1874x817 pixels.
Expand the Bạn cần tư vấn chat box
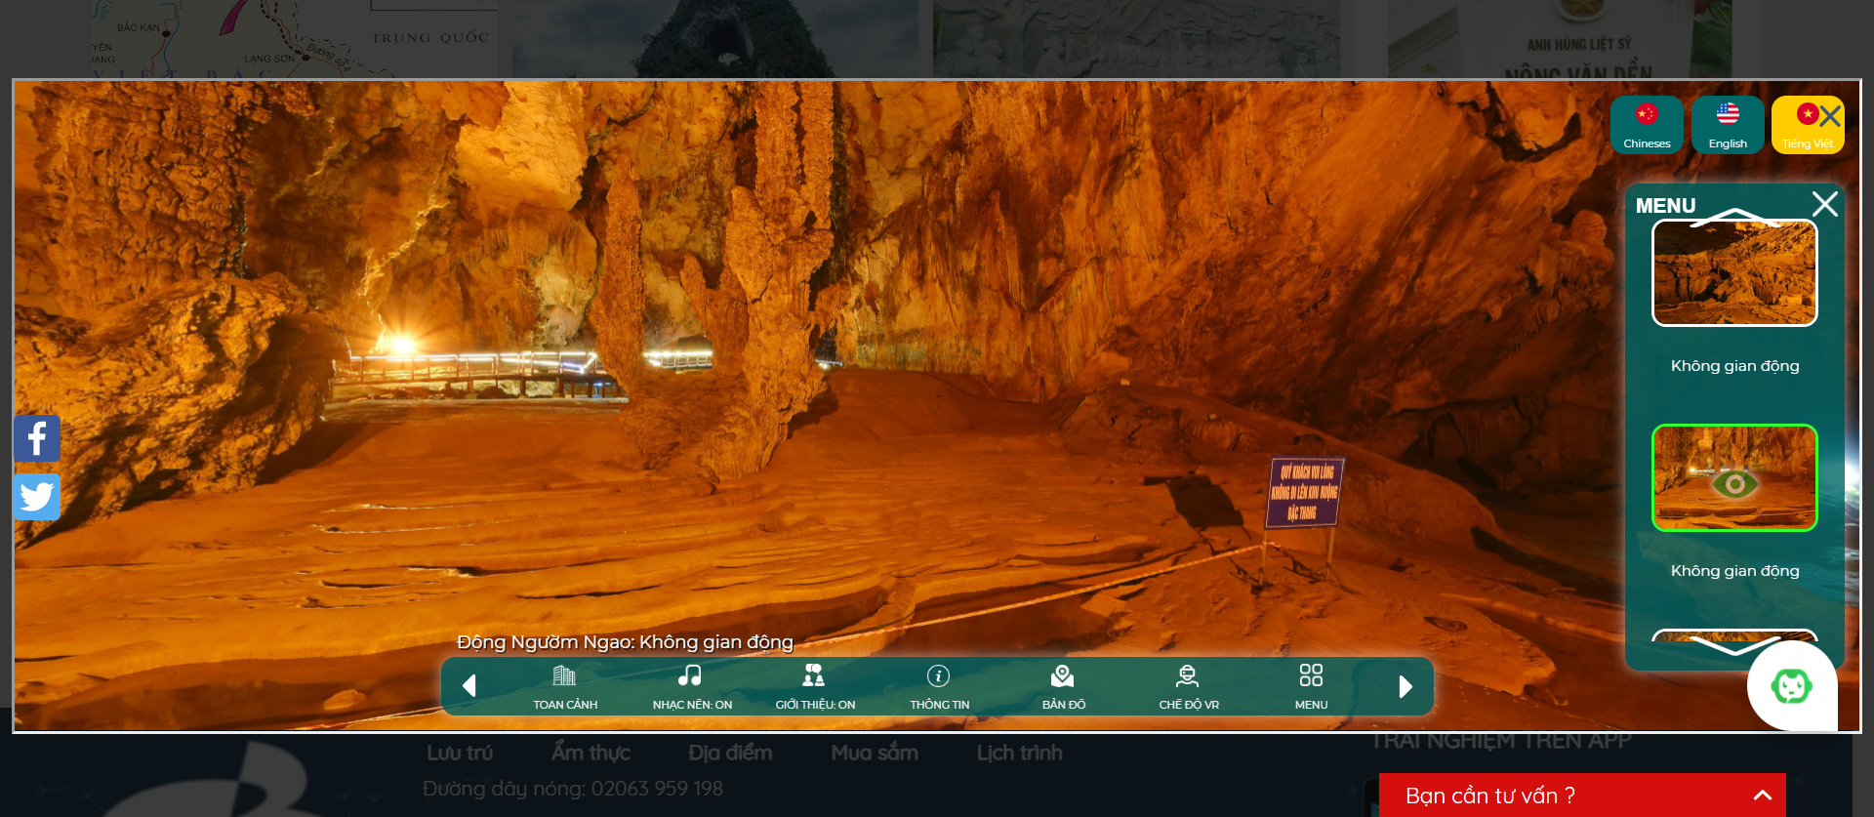[x=1762, y=796]
